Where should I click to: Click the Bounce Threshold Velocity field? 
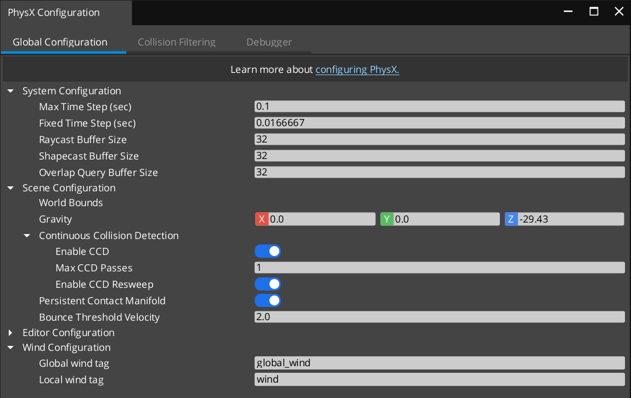(439, 317)
